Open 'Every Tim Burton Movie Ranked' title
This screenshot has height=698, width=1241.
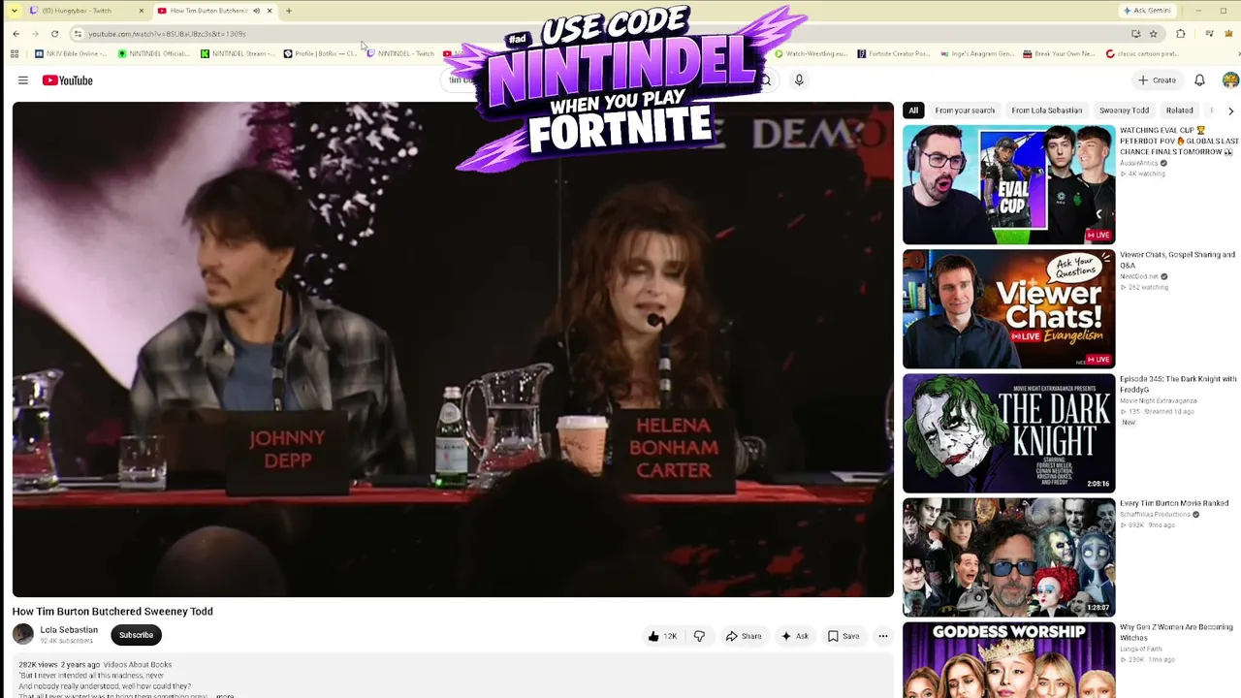[1174, 503]
